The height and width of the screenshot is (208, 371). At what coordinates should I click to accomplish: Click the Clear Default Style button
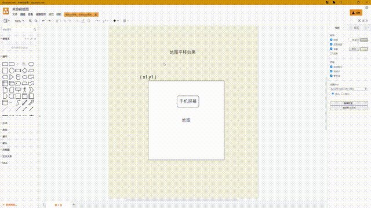pos(349,108)
